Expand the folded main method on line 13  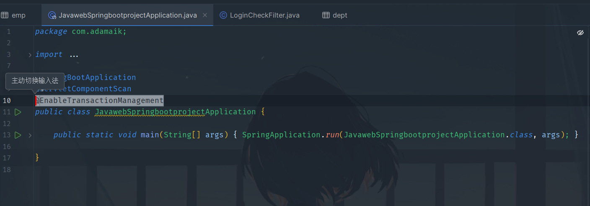point(30,135)
